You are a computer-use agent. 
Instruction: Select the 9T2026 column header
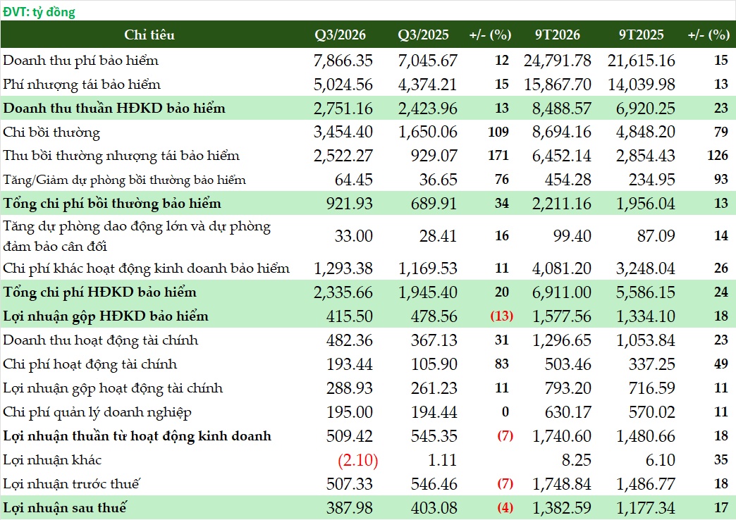(558, 35)
